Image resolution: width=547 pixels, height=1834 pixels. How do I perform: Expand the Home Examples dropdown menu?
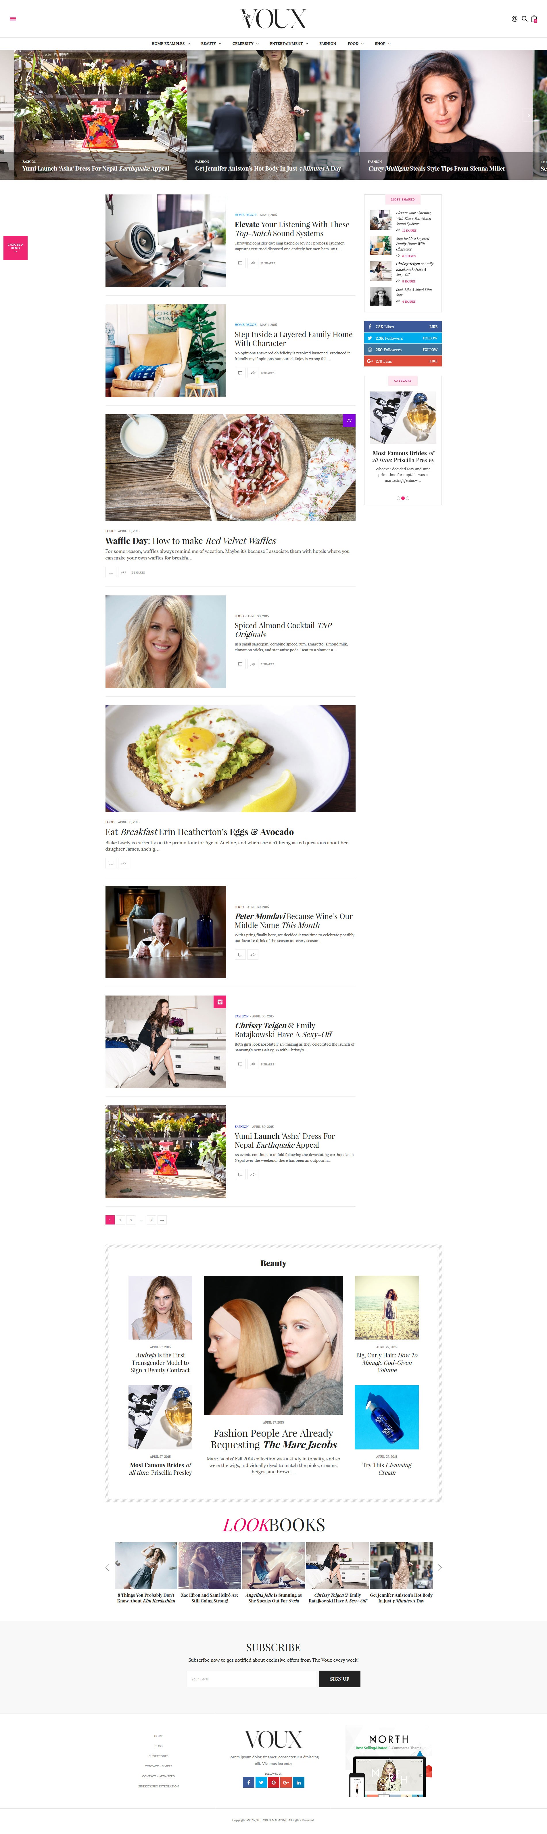pyautogui.click(x=171, y=43)
